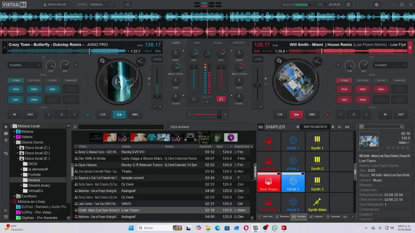Click deck A quantize icon beside CUE
Viewport: 415px width, 233px height.
[88, 115]
